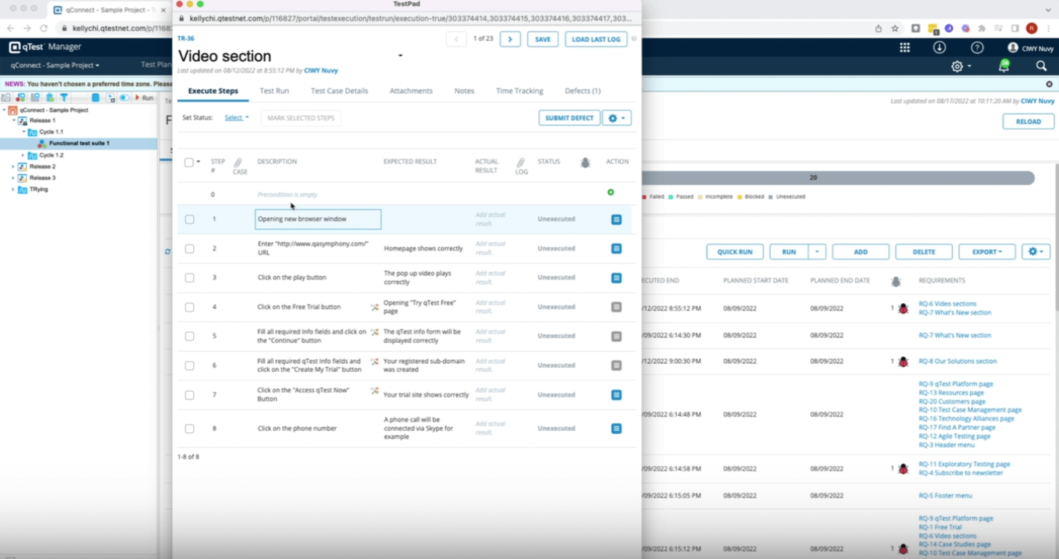
Task: Click green add icon in precondition row
Action: 611,192
